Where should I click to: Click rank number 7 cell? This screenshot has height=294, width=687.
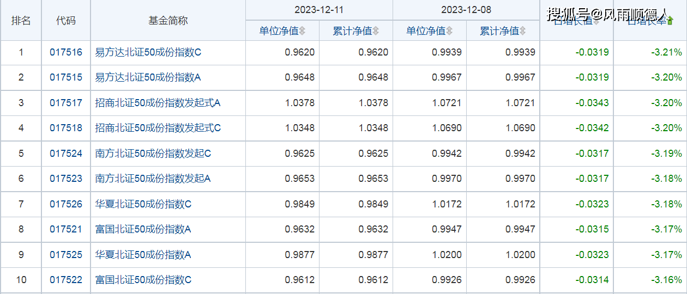point(21,204)
